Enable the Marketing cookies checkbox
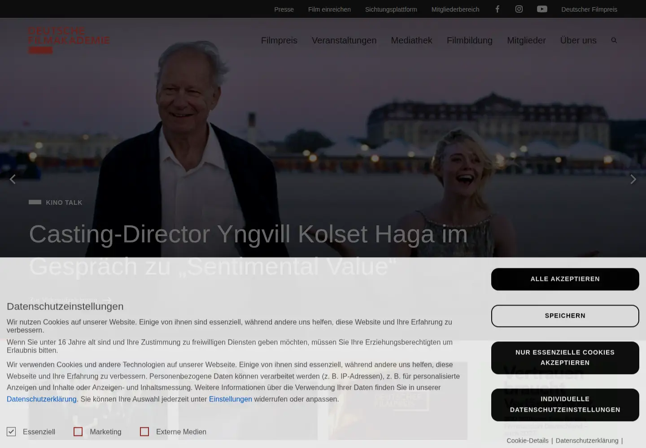 pos(78,431)
